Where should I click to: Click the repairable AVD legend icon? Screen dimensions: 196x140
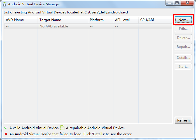point(62,128)
